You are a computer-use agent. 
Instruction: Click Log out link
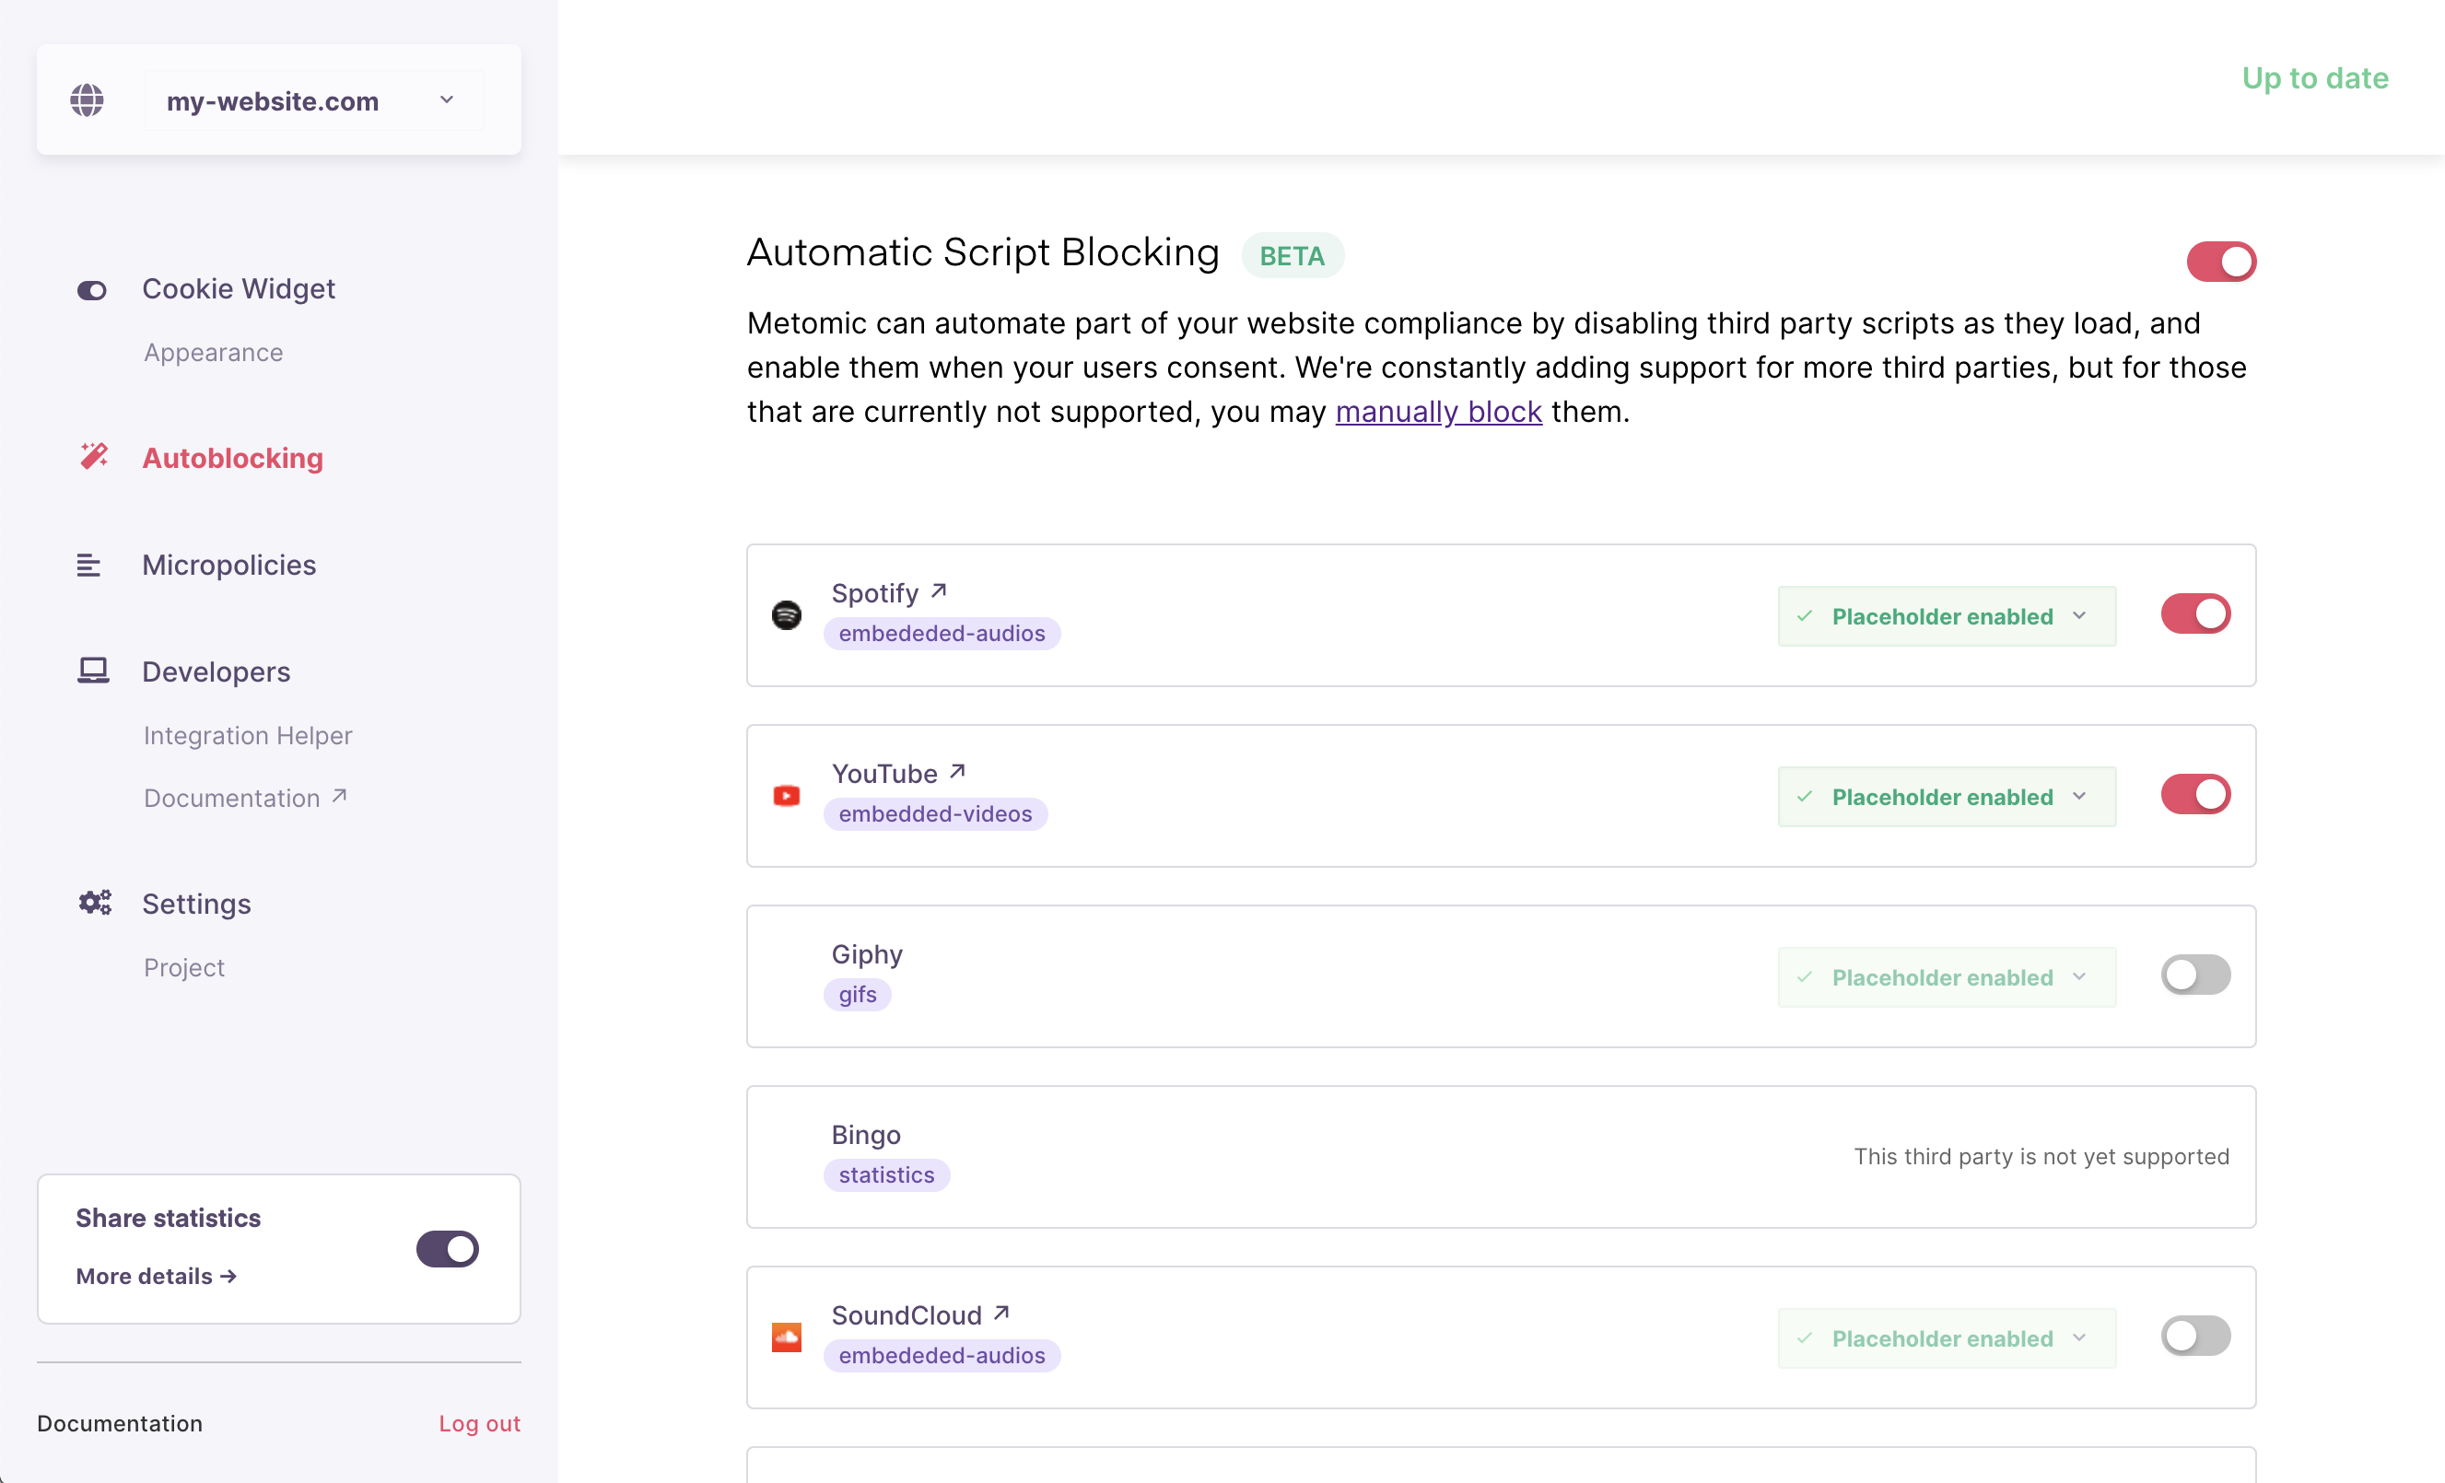pyautogui.click(x=479, y=1423)
